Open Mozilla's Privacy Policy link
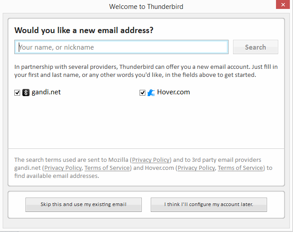 click(151, 160)
